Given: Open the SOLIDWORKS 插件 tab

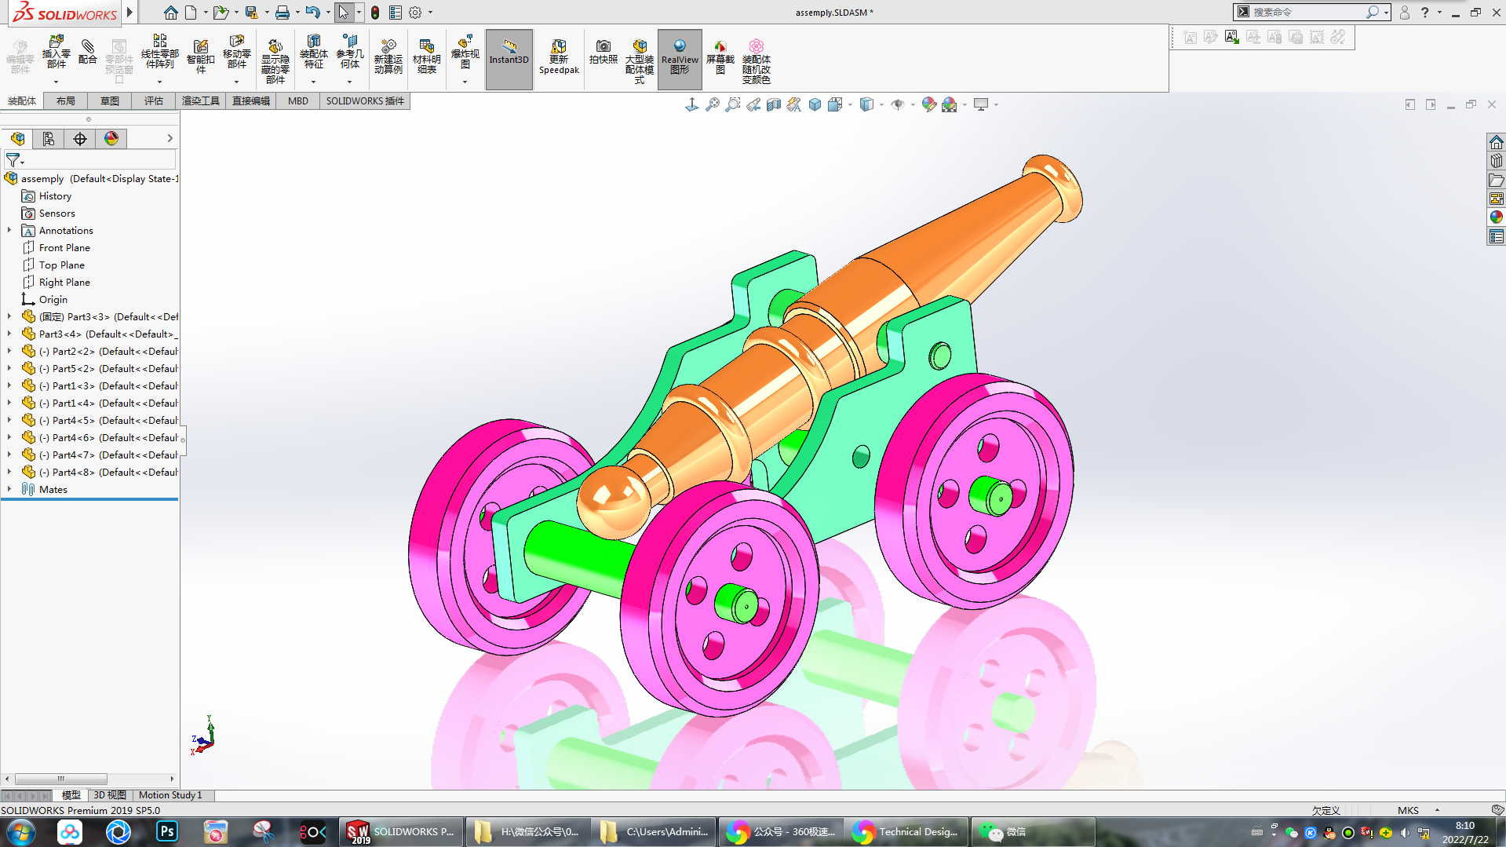Looking at the screenshot, I should coord(365,100).
